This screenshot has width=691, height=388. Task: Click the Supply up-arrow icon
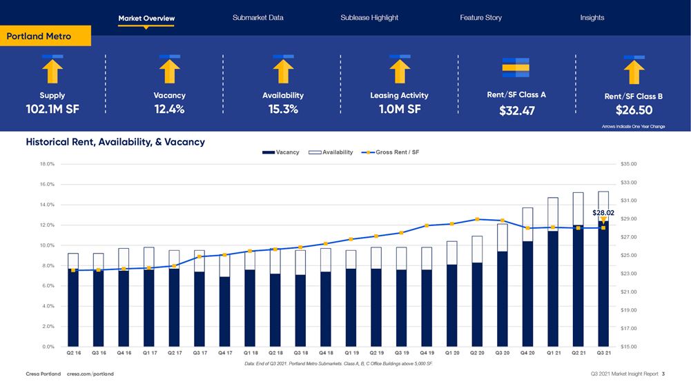click(x=52, y=70)
